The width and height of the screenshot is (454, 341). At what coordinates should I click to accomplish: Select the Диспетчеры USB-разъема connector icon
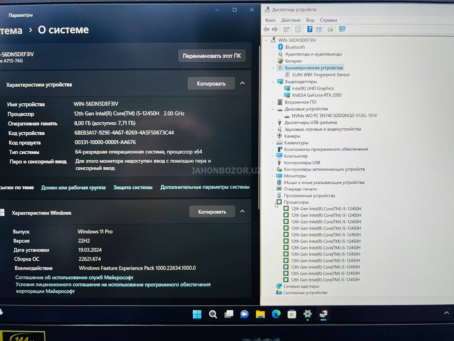279,123
